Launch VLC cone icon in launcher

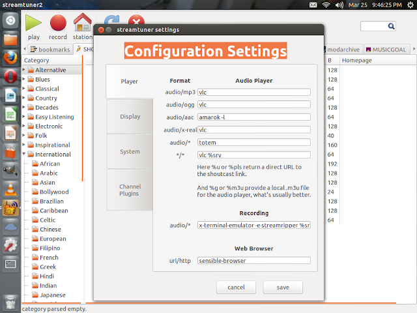point(10,189)
